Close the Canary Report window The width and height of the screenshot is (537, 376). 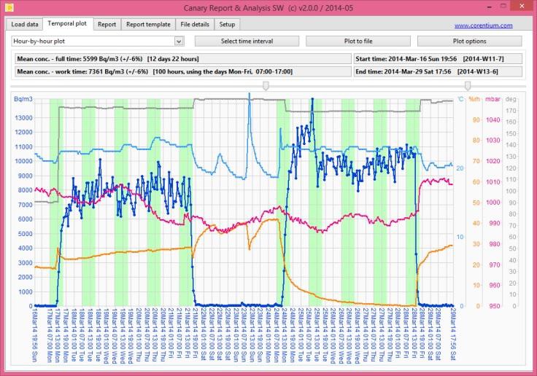522,7
